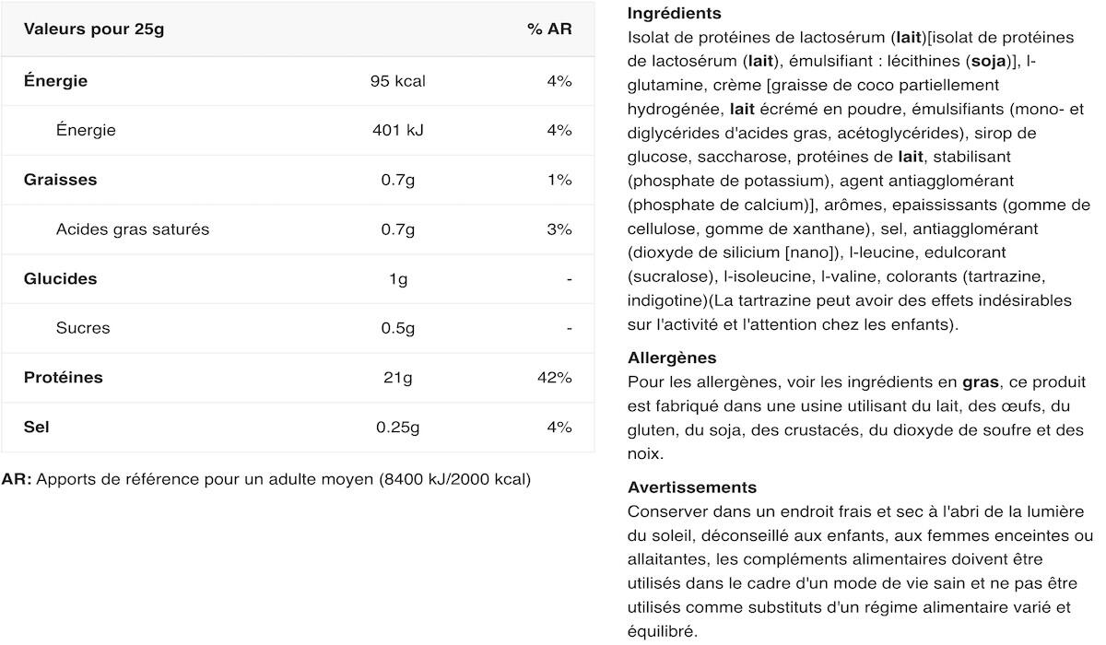Click the 401 kJ energy value
The width and height of the screenshot is (1106, 645).
[x=397, y=130]
